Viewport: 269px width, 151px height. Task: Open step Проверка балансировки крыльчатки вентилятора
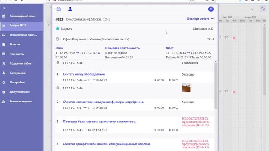[x=99, y=122]
